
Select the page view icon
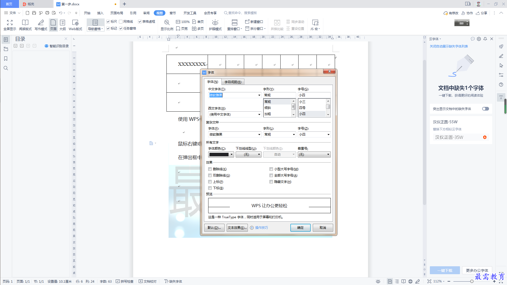click(x=53, y=25)
